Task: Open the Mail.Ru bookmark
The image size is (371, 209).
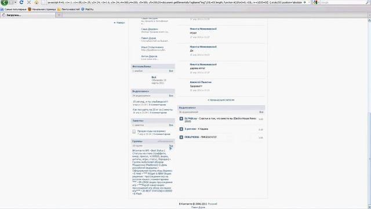Action: click(x=88, y=9)
